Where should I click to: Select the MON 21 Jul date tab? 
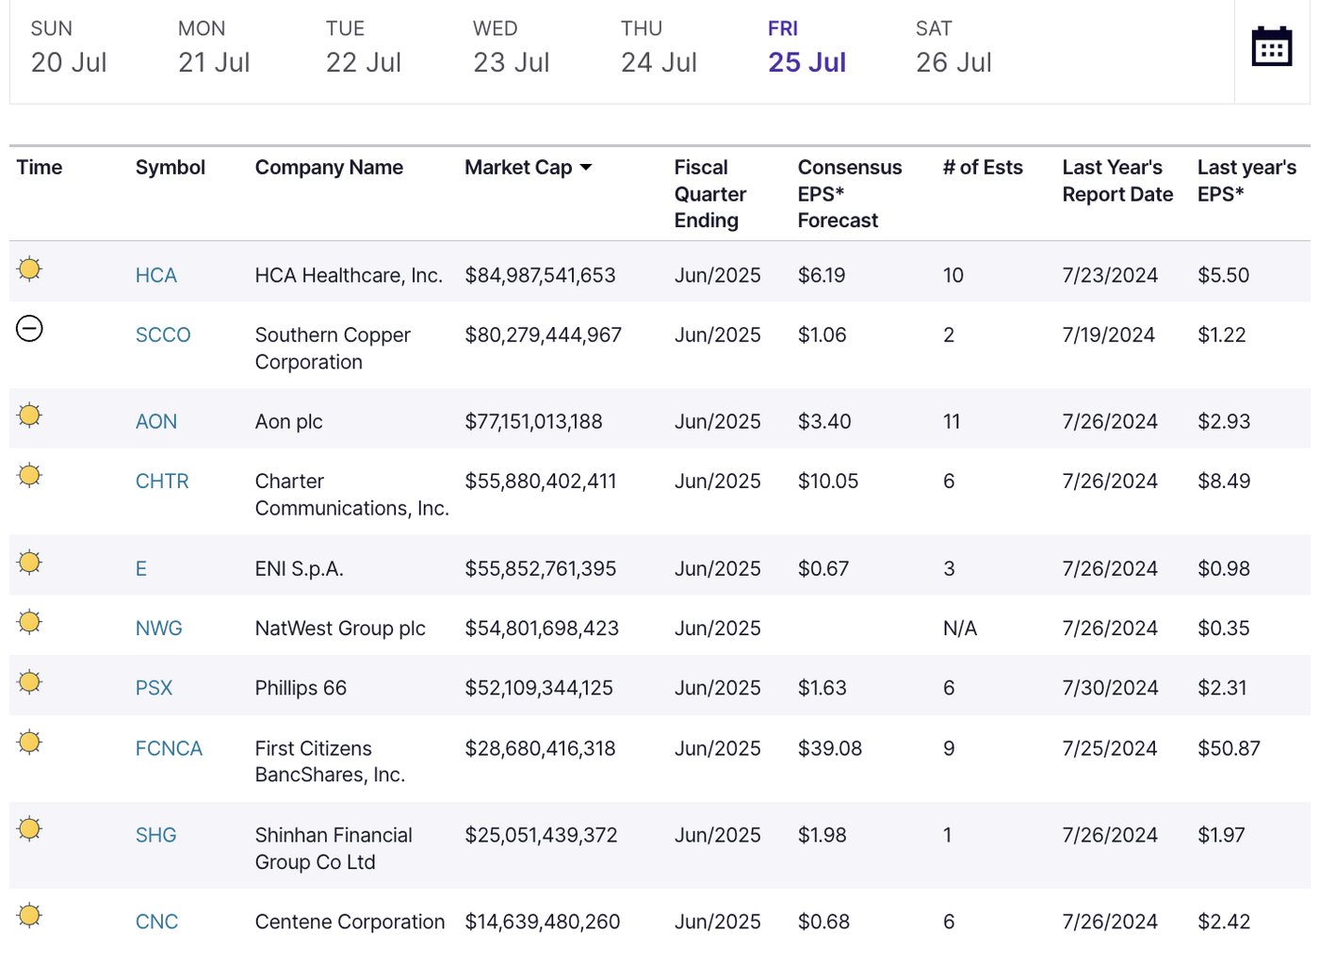click(x=214, y=47)
